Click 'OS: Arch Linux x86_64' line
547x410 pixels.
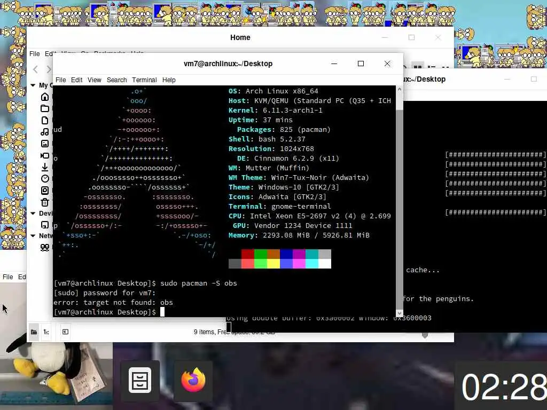(x=273, y=91)
